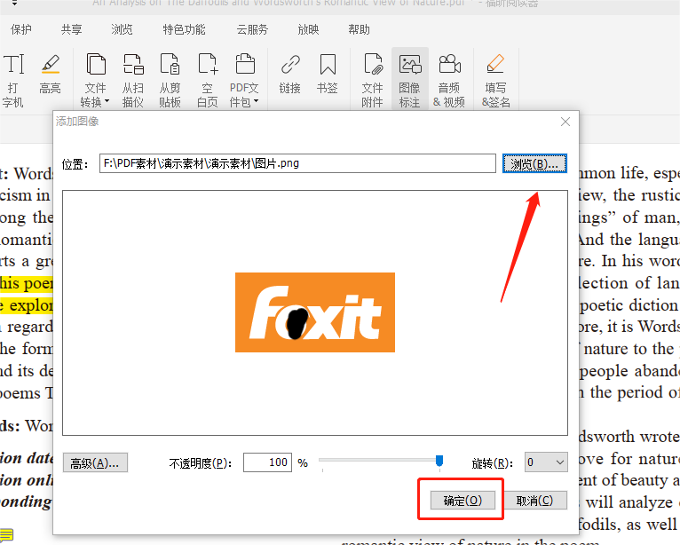Image resolution: width=680 pixels, height=545 pixels.
Task: Open the Protect ribbon tab
Action: coord(21,29)
